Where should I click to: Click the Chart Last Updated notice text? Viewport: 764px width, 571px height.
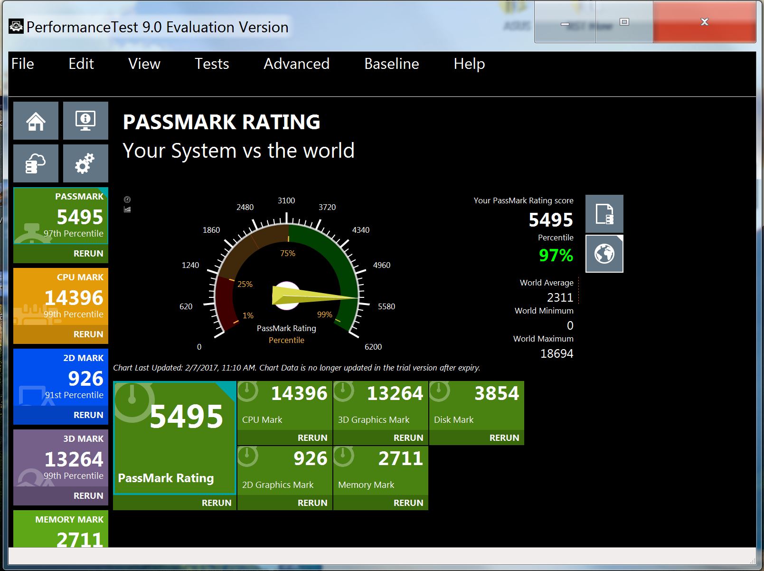297,368
